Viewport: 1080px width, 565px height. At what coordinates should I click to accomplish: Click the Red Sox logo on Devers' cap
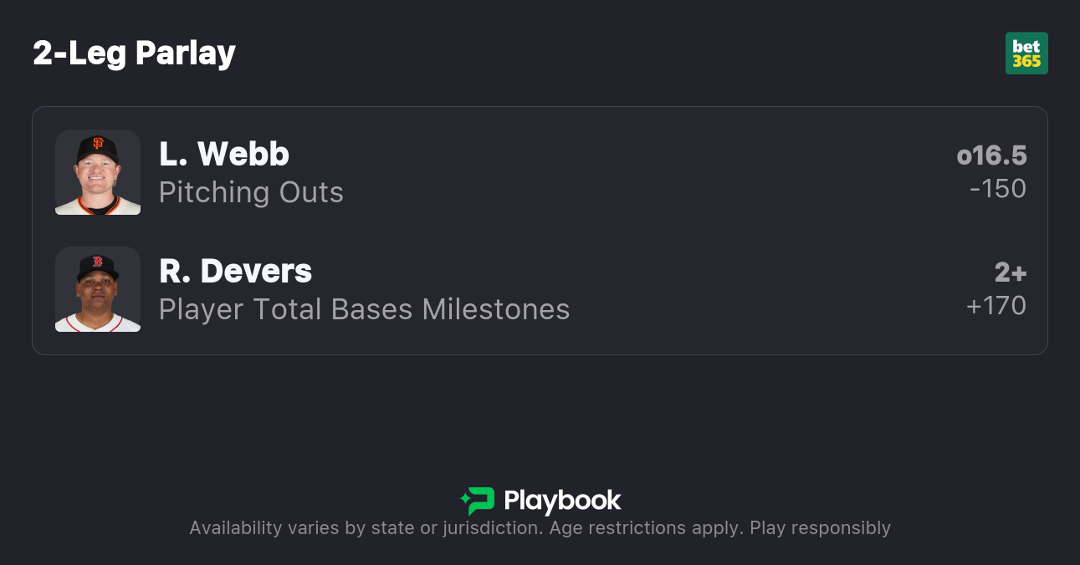[x=97, y=261]
